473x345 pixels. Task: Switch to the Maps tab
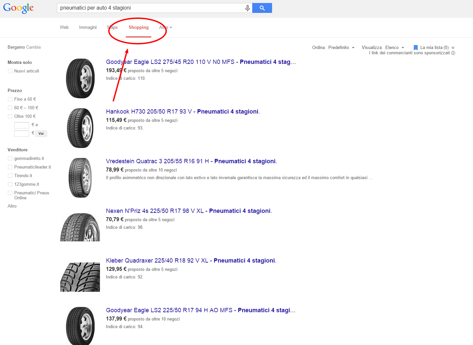(113, 27)
